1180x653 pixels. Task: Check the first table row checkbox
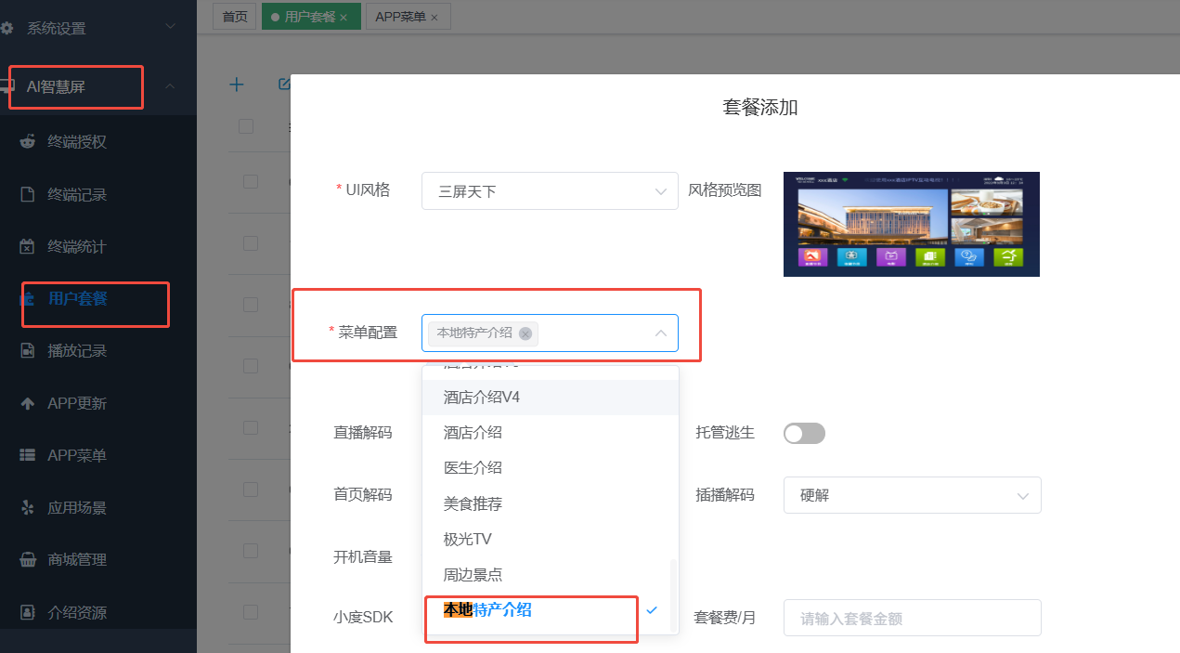[x=251, y=182]
